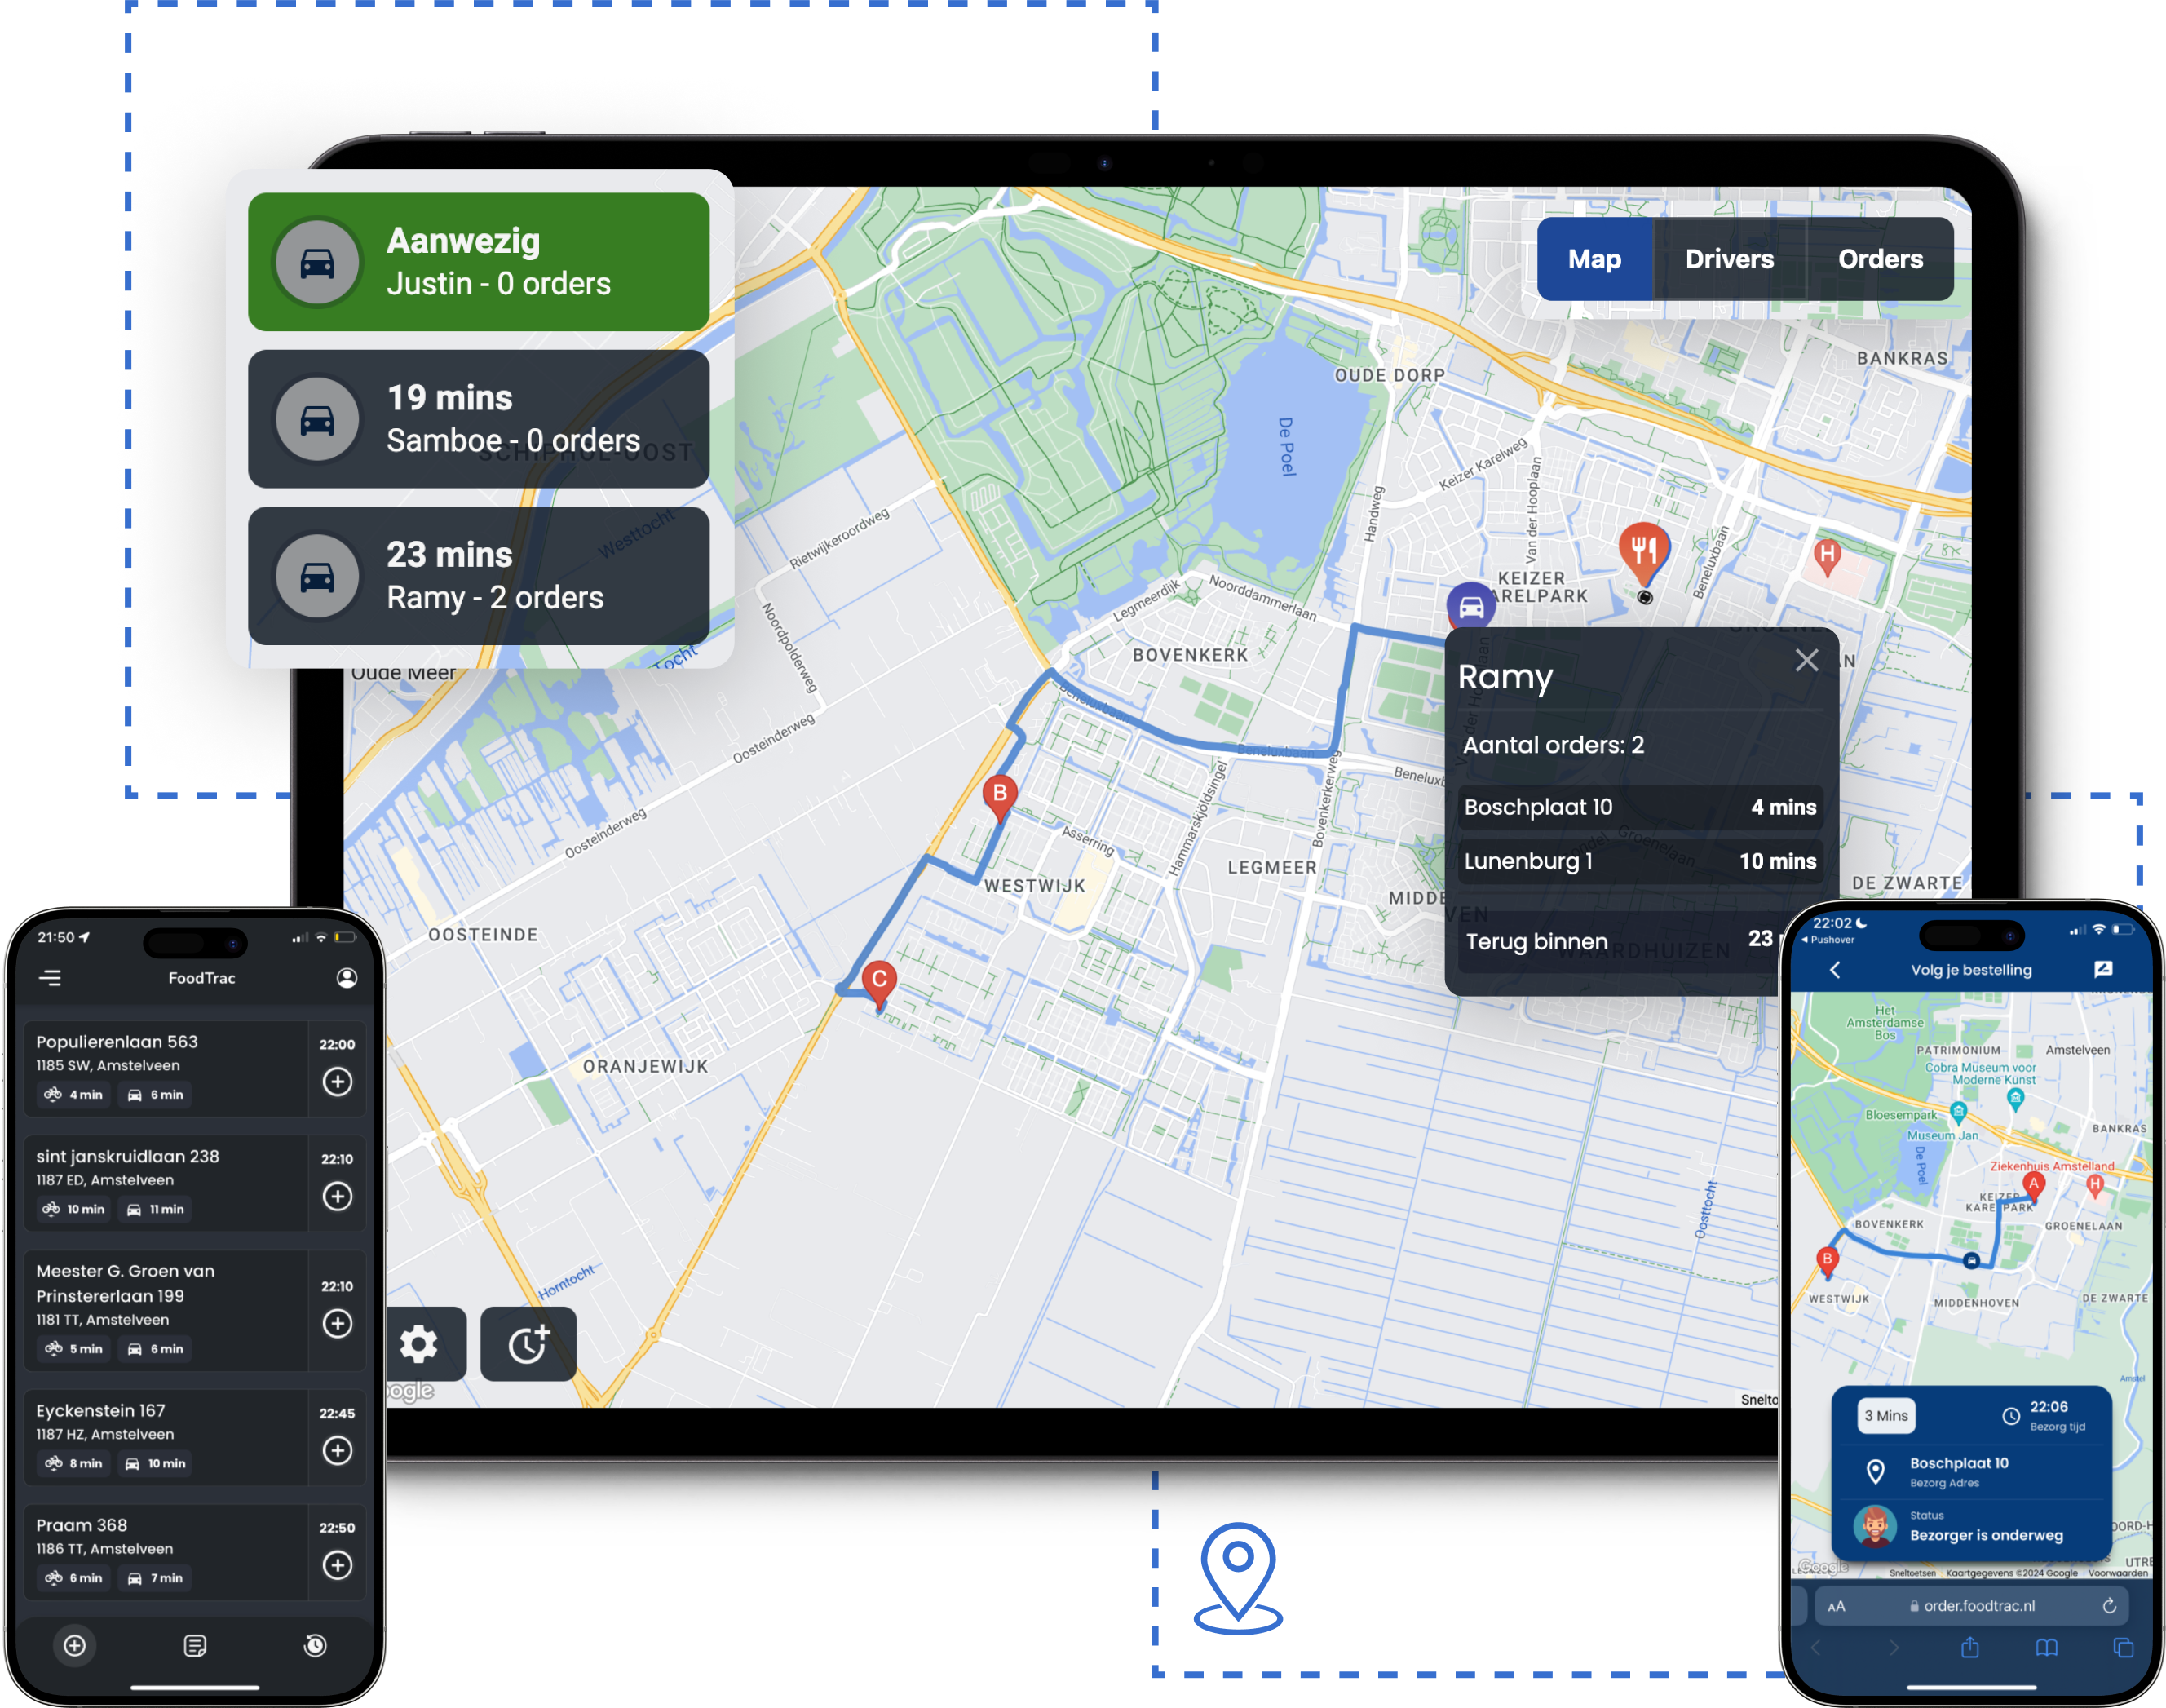Click the blue car driver marker on map
2166x1708 pixels.
point(1471,606)
